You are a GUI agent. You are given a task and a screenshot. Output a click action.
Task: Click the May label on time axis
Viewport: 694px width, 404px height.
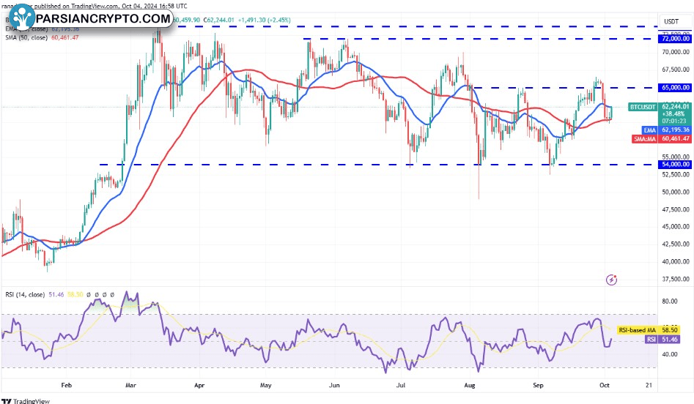pyautogui.click(x=265, y=385)
